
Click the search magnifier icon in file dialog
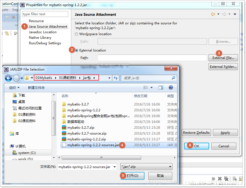pos(173,78)
